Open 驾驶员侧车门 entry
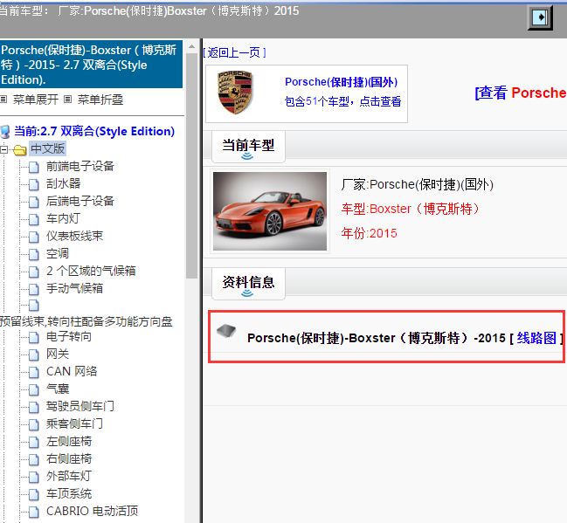The width and height of the screenshot is (567, 523). pos(80,406)
